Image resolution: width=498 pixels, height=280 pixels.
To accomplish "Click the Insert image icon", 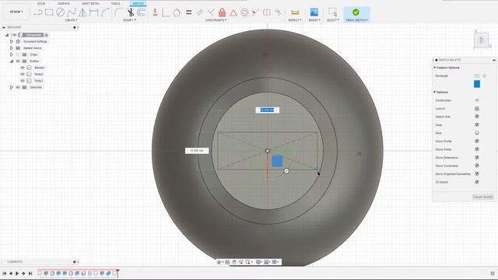I will pyautogui.click(x=314, y=12).
